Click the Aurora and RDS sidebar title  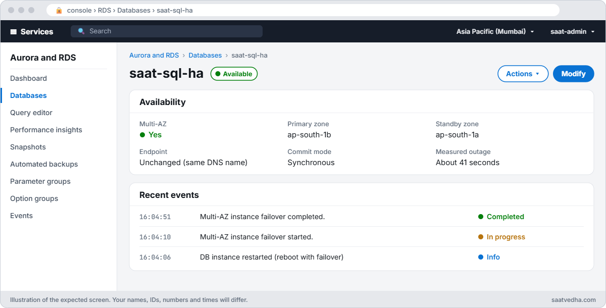[x=43, y=58]
